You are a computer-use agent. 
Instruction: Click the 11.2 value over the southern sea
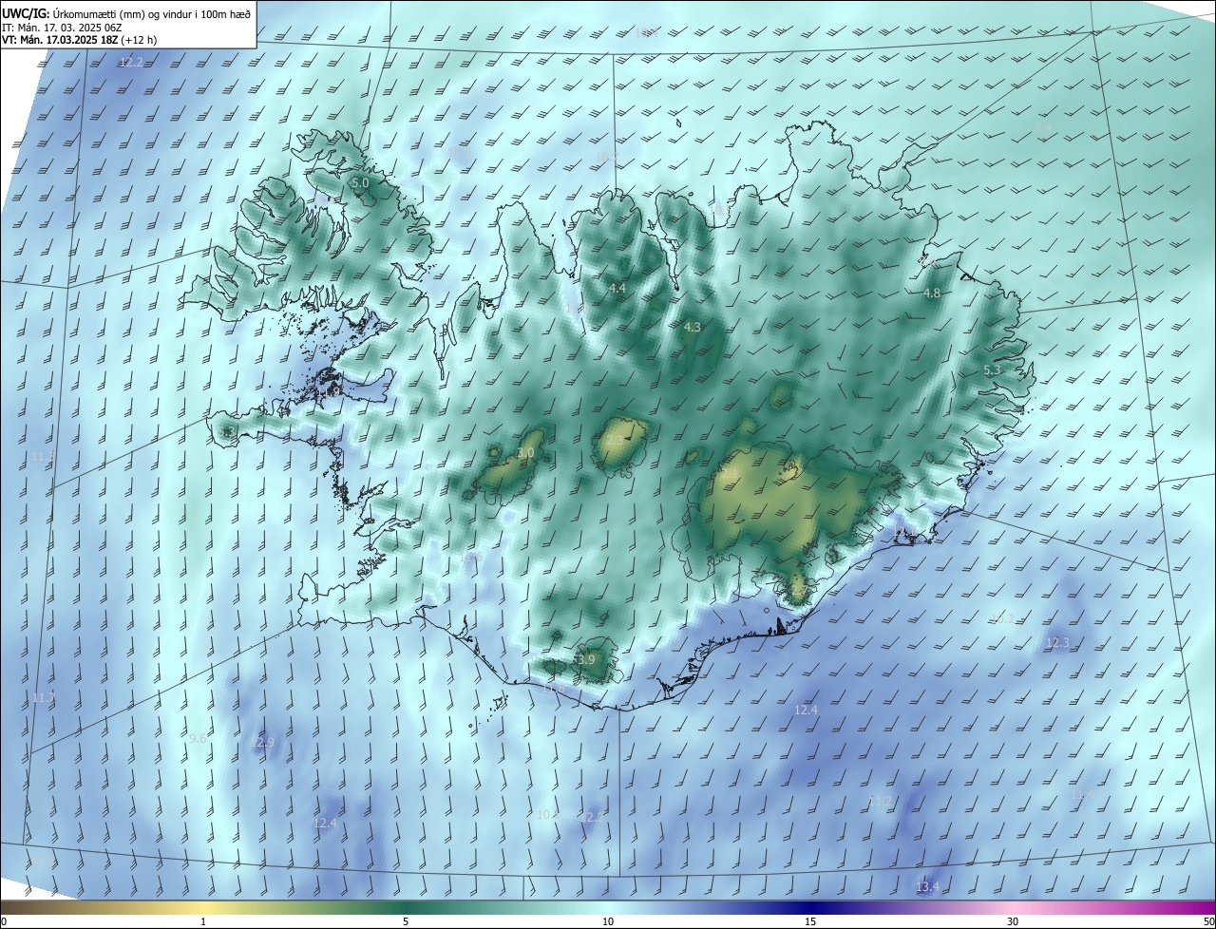881,802
